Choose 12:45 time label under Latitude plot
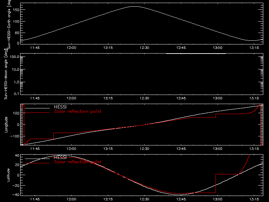The image size is (269, 202). point(181,199)
